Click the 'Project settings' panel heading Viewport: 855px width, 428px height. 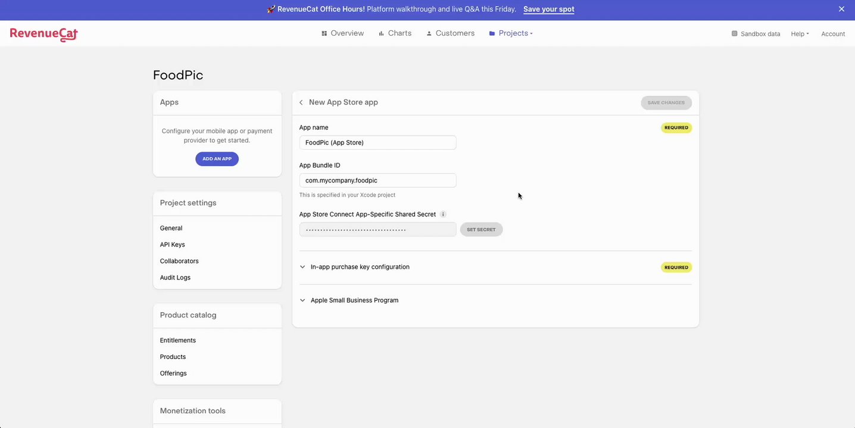[188, 203]
